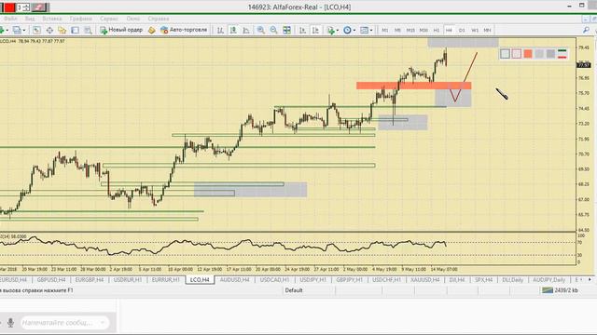The height and width of the screenshot is (335, 597).
Task: Open the Navigator folder-star icon
Action: tap(62, 30)
